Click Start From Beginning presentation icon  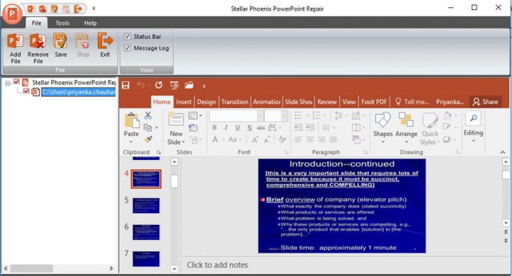point(174,86)
